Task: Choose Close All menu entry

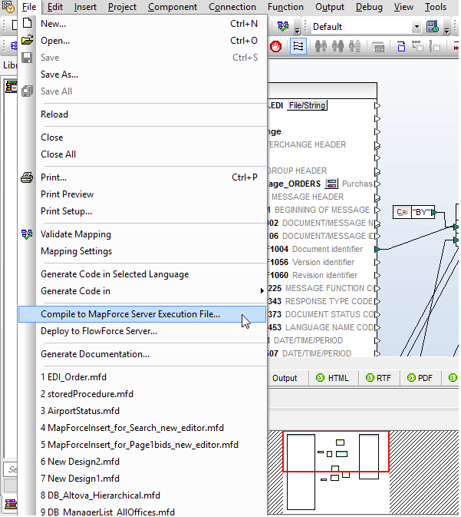Action: (x=142, y=154)
